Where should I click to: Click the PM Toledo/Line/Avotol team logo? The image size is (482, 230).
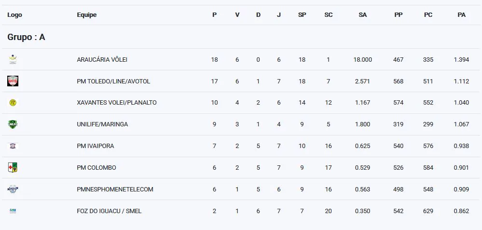13,81
